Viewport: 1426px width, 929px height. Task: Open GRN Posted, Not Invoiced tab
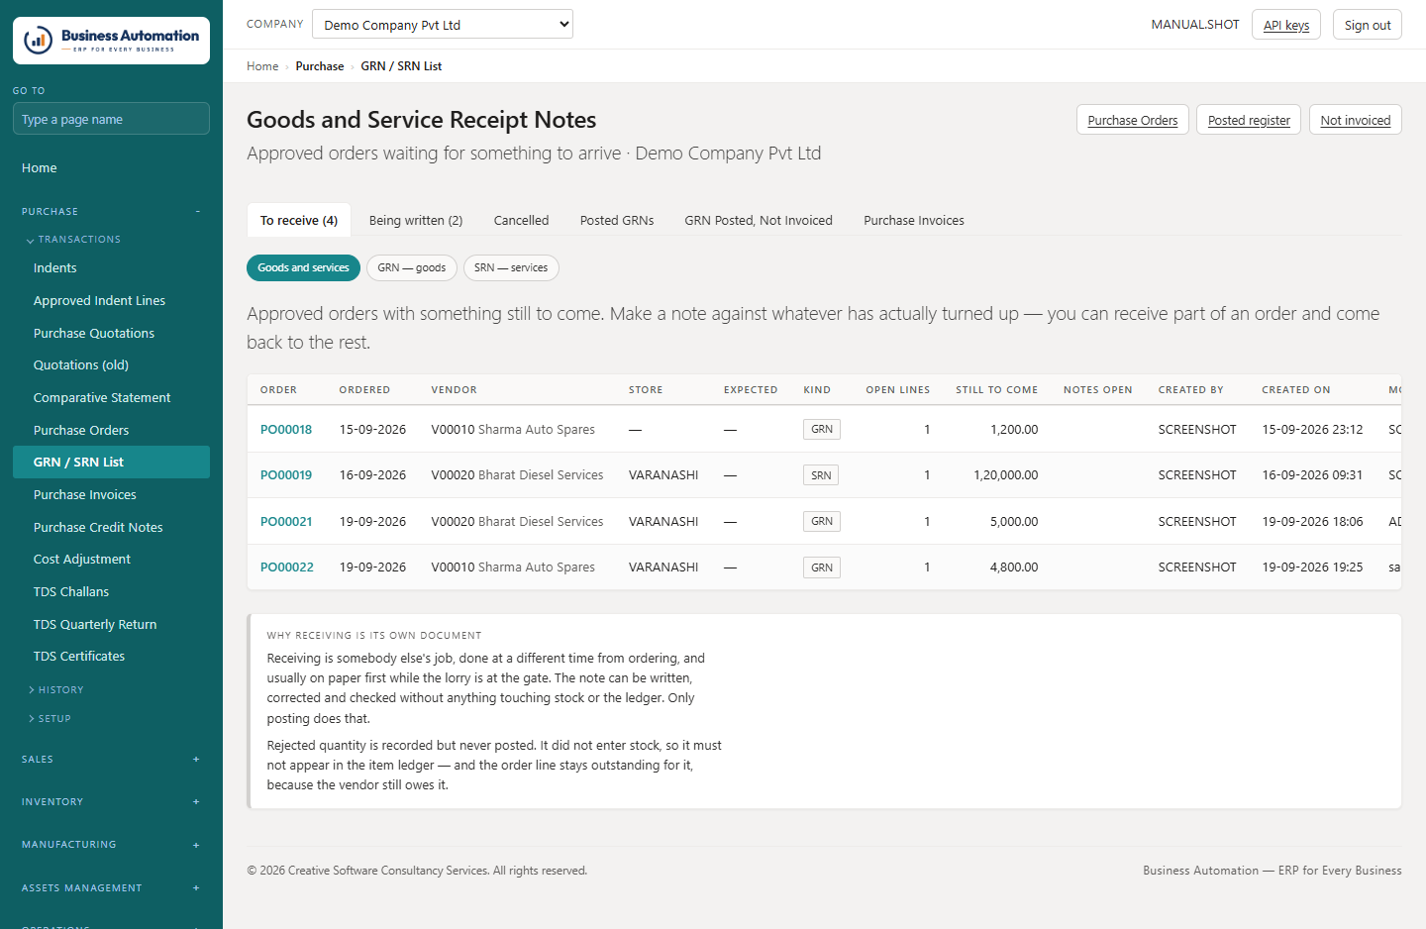click(x=759, y=221)
